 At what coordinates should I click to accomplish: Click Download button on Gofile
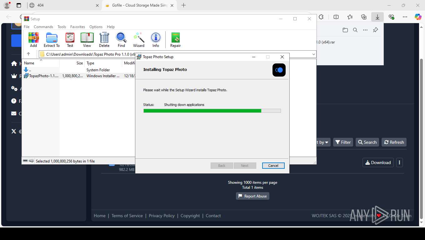tap(378, 162)
